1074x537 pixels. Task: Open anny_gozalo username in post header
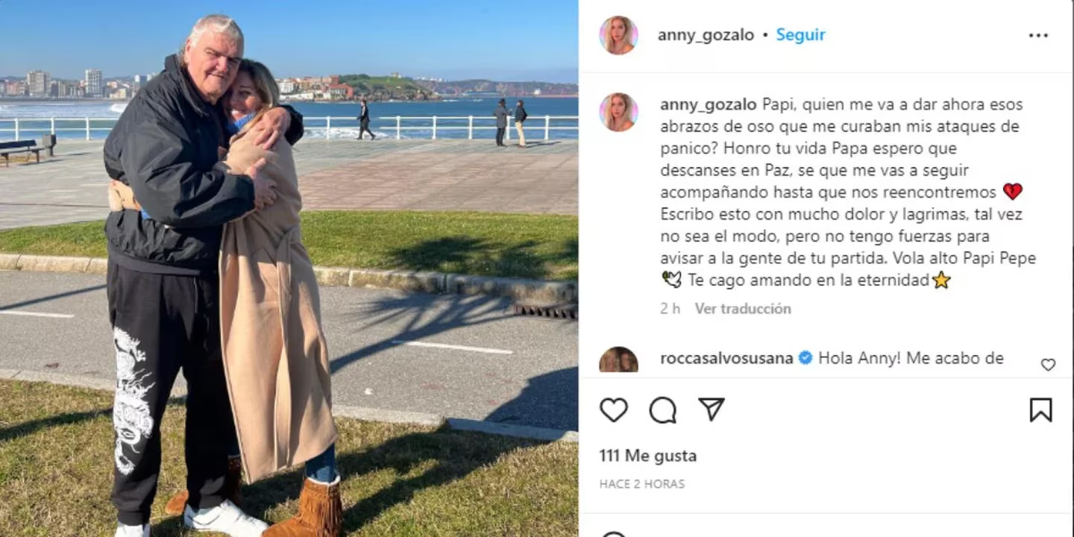tap(706, 35)
